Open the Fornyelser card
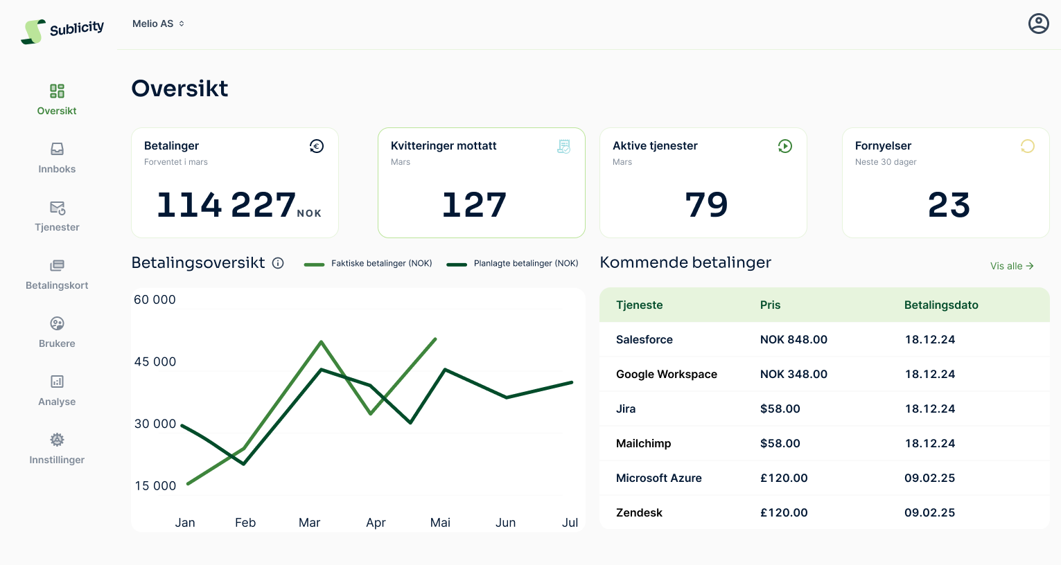1061x565 pixels. point(945,183)
